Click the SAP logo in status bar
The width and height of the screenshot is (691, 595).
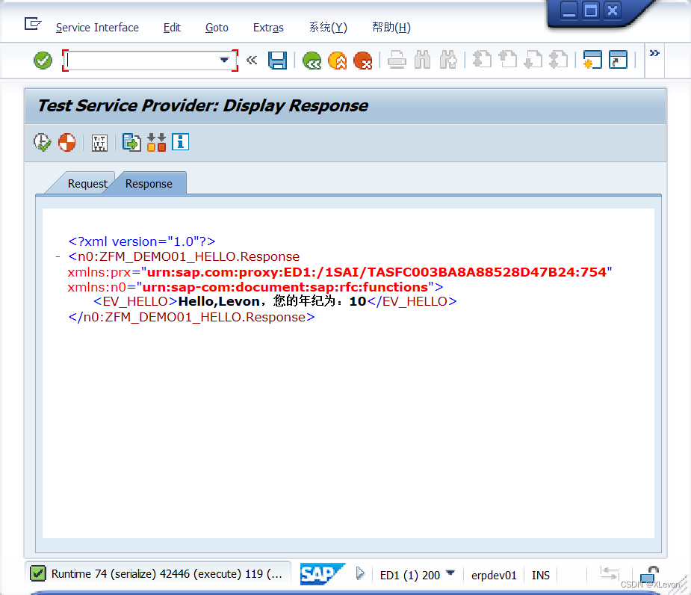(323, 573)
